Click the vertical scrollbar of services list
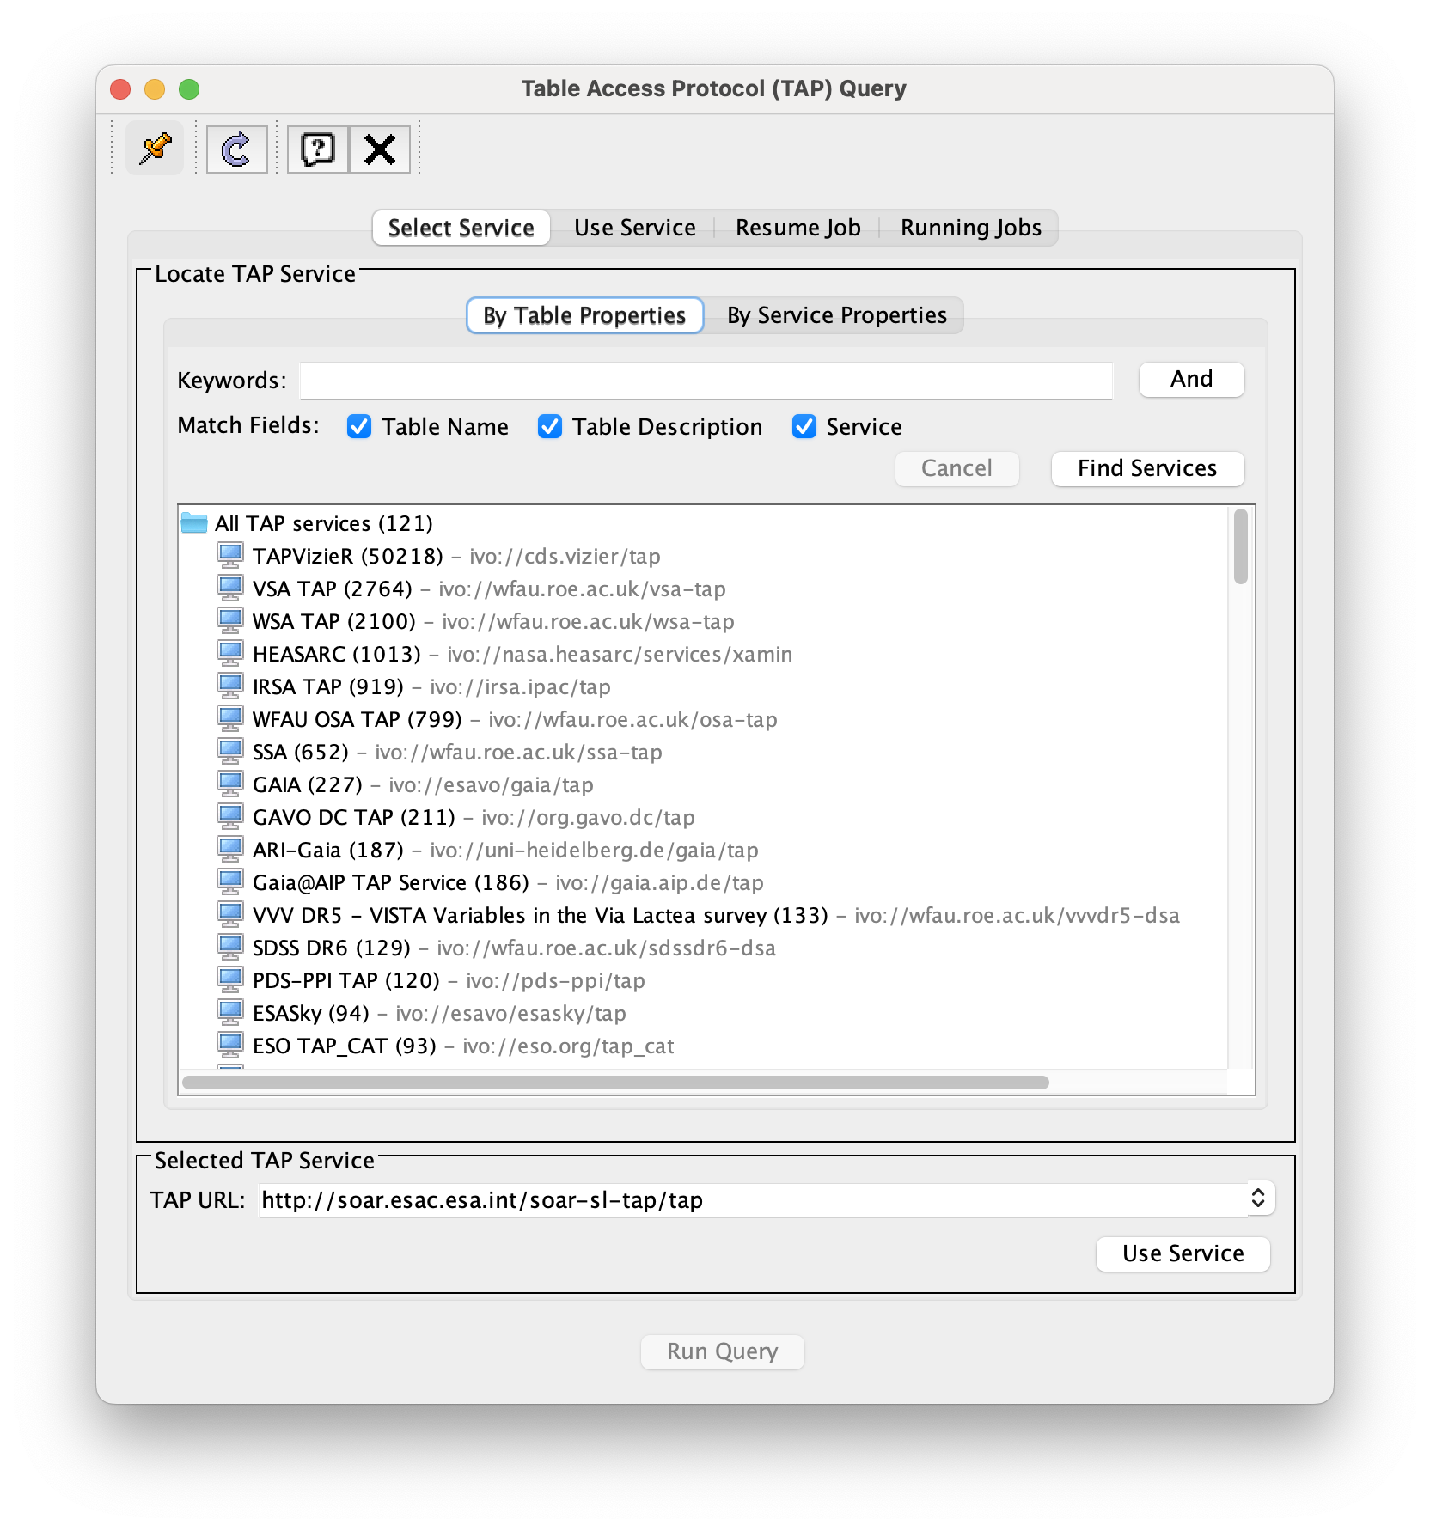Viewport: 1430px width, 1531px height. click(x=1240, y=546)
